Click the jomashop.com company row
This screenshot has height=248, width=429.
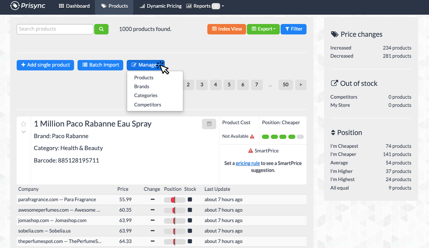pyautogui.click(x=162, y=221)
